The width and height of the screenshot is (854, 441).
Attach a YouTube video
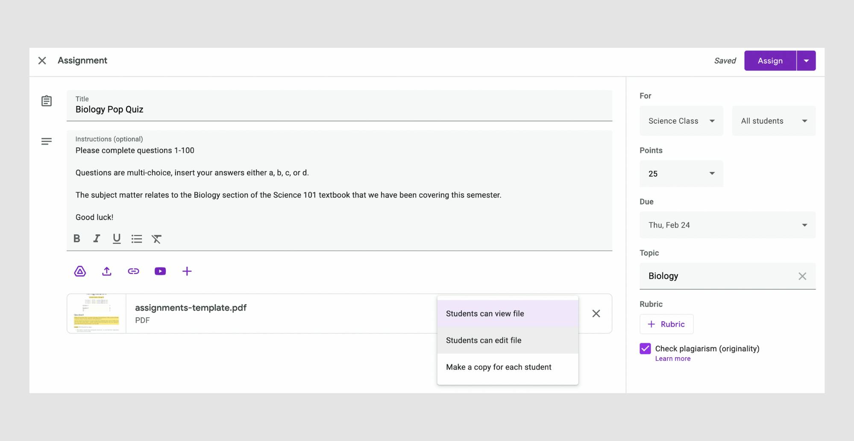click(160, 272)
